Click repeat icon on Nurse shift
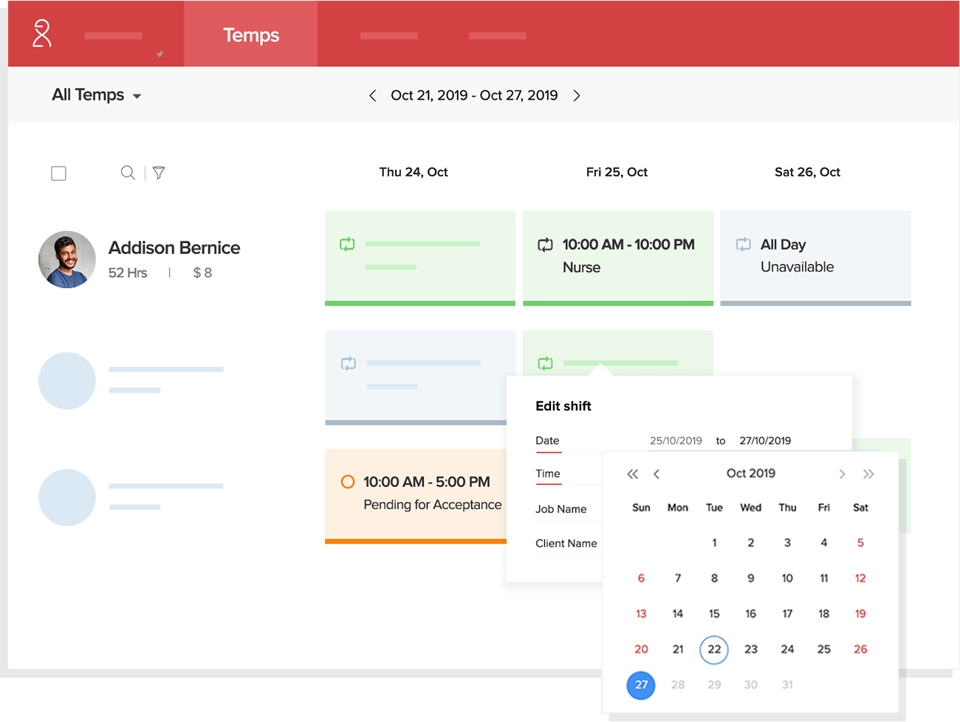Image resolution: width=960 pixels, height=722 pixels. pos(545,245)
